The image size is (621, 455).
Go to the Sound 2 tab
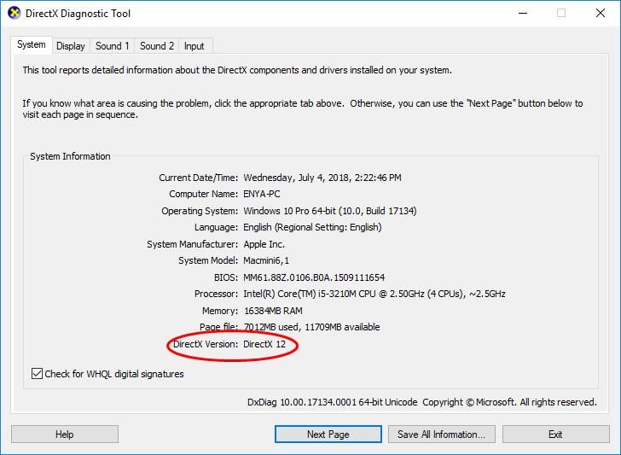click(157, 46)
